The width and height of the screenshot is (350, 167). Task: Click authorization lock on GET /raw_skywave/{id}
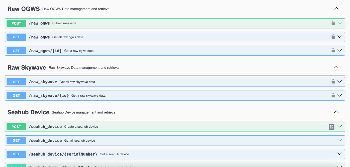point(333,96)
